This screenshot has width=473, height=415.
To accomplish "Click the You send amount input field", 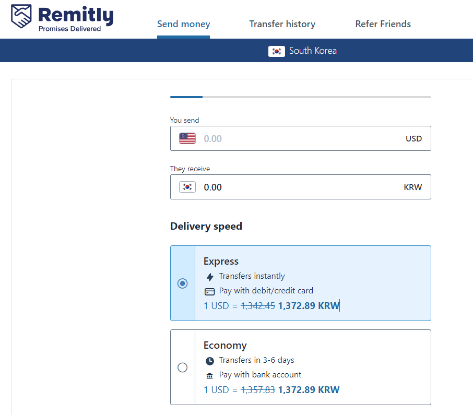I will point(300,138).
